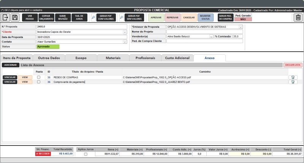Click the Nome do Projeto input field
The image size is (304, 163).
point(204,32)
